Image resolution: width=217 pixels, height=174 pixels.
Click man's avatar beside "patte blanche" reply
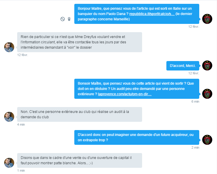click(9, 163)
